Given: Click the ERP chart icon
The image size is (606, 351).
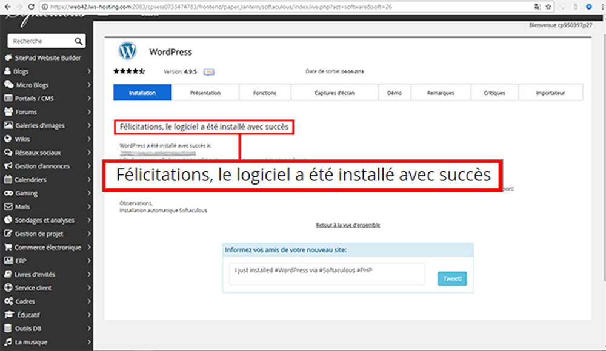Looking at the screenshot, I should point(8,260).
